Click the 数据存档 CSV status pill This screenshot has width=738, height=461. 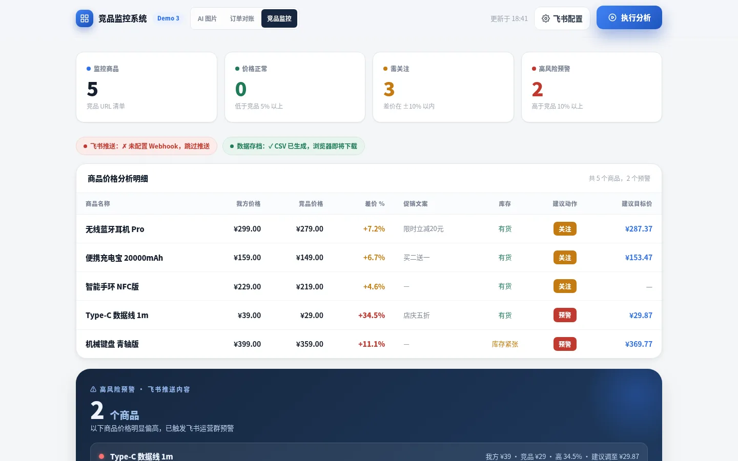point(294,146)
